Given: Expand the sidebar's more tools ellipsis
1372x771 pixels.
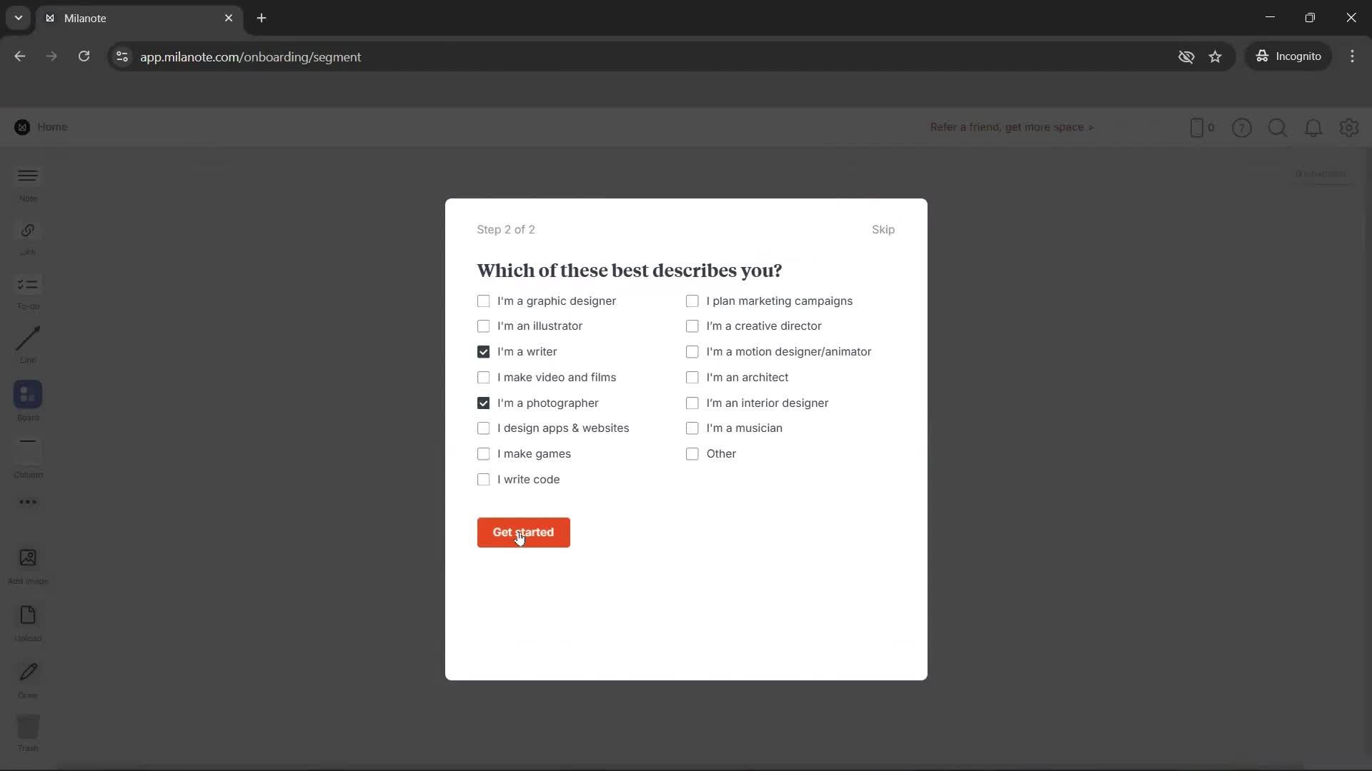Looking at the screenshot, I should tap(27, 503).
